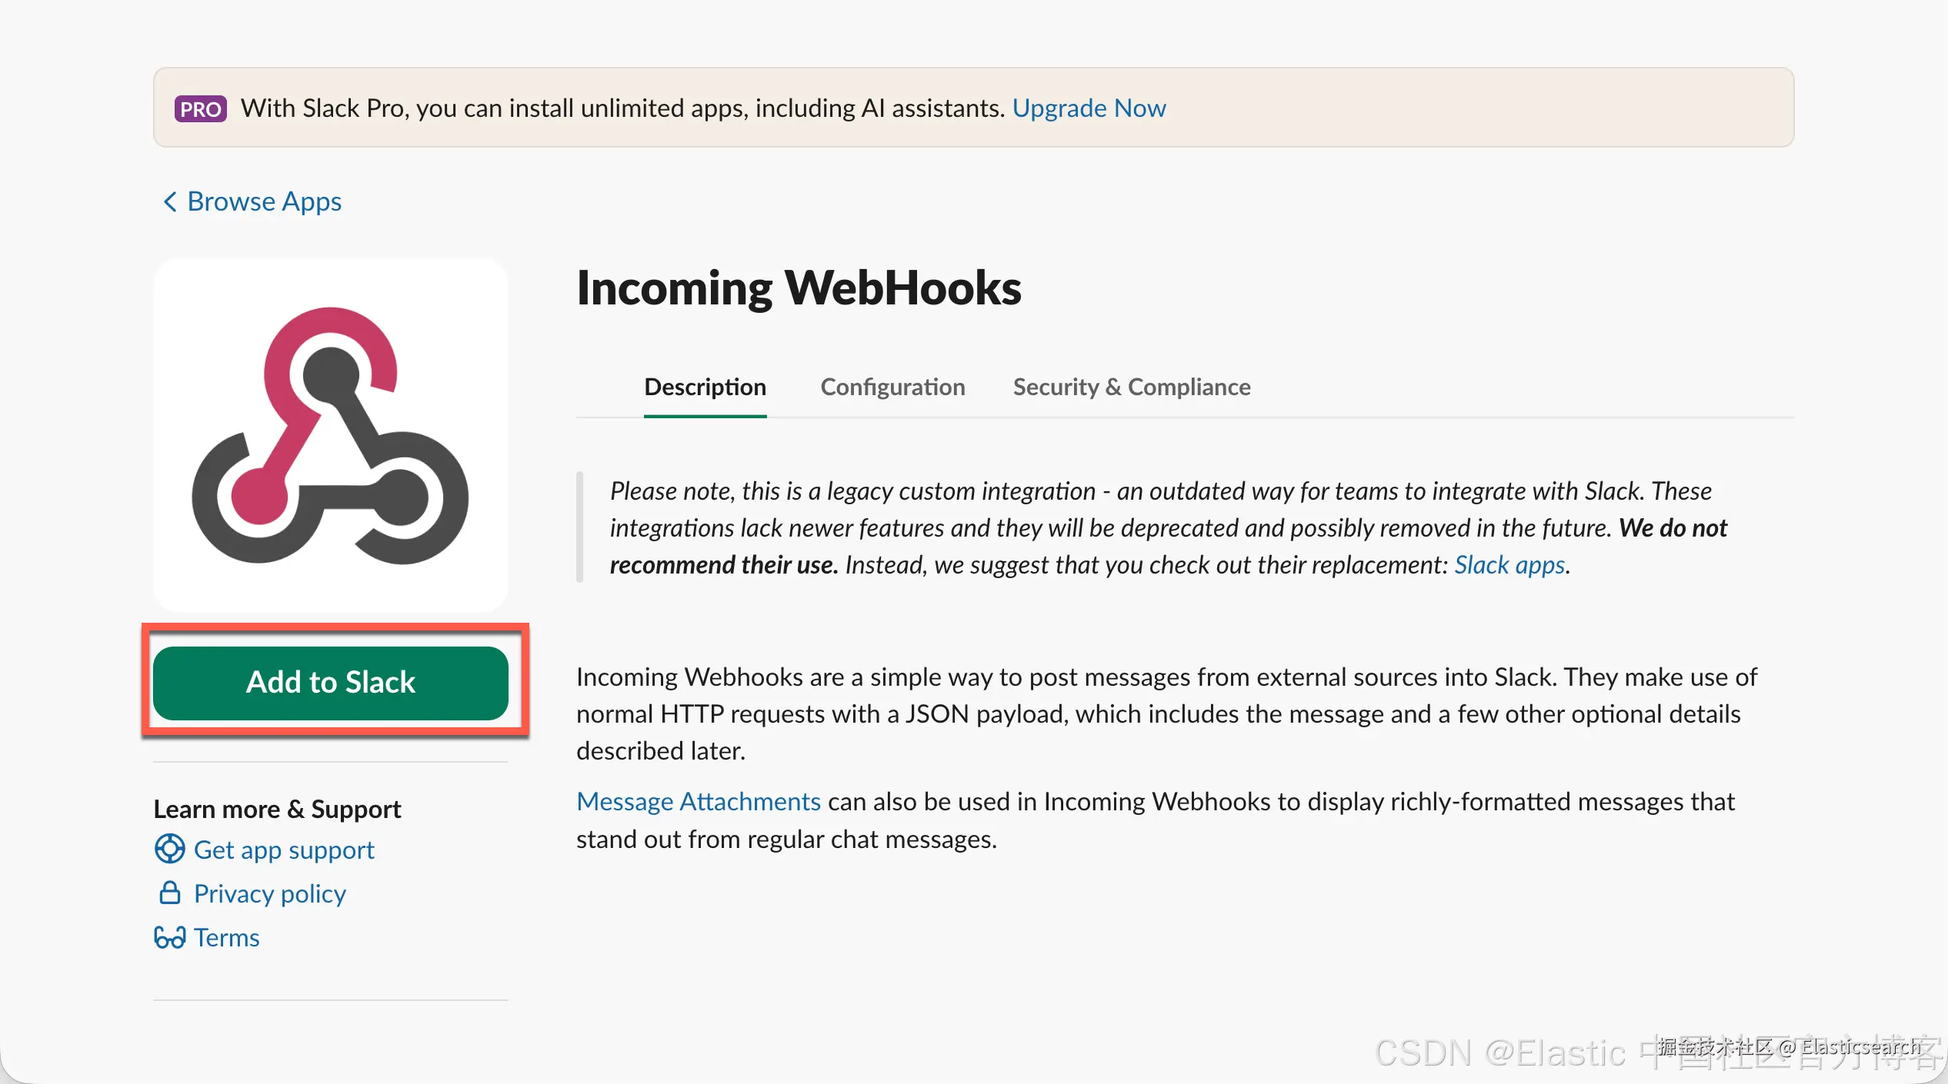Open the Upgrade Now link

point(1089,108)
